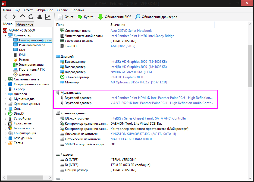Open the user profile toolbar icon

(39, 17)
